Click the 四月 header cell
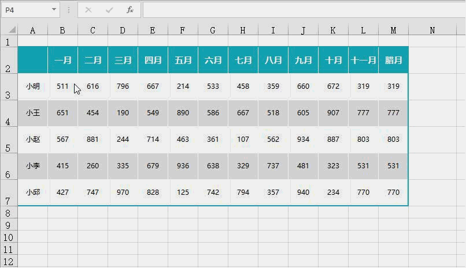This screenshot has width=466, height=268. click(x=153, y=60)
